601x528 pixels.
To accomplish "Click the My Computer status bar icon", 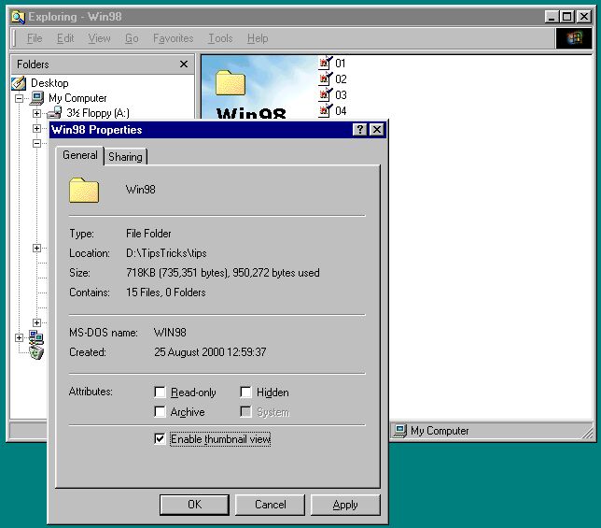I will pyautogui.click(x=399, y=431).
